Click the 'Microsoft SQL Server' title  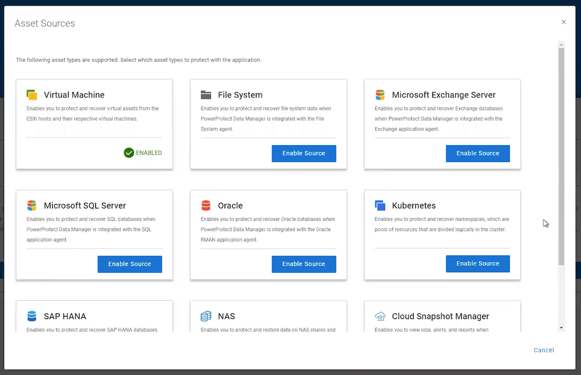click(x=85, y=205)
